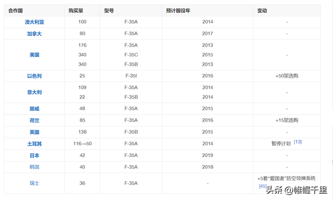
Task: Select Korea's quantity 40
Action: (82, 167)
